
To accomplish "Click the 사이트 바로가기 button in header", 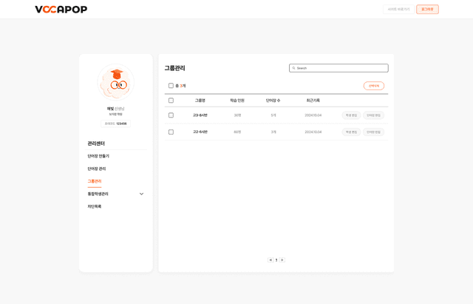I will (x=399, y=10).
